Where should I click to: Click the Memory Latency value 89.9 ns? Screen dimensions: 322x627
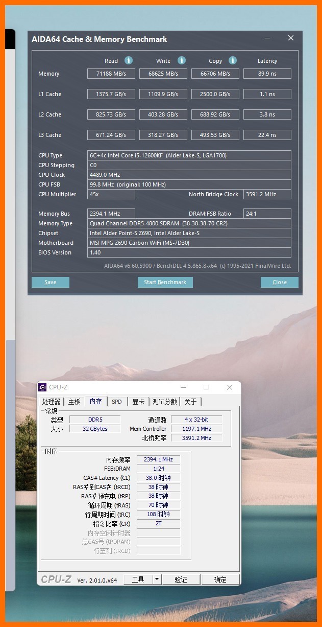(x=267, y=74)
